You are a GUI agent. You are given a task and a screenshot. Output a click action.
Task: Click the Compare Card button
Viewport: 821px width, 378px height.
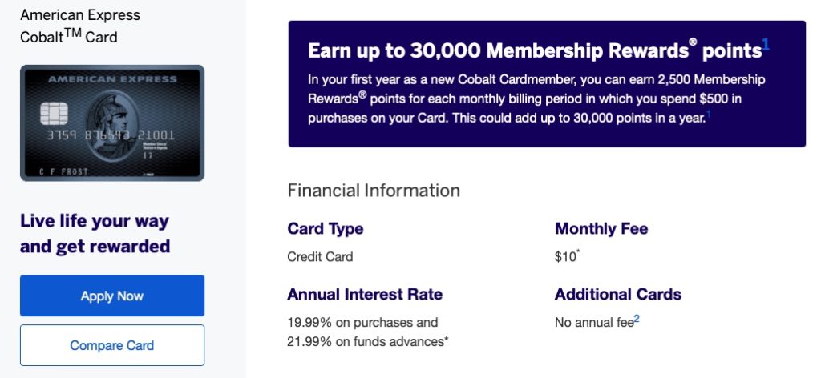click(112, 345)
